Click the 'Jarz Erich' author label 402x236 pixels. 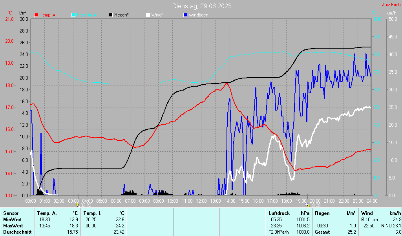(x=391, y=5)
